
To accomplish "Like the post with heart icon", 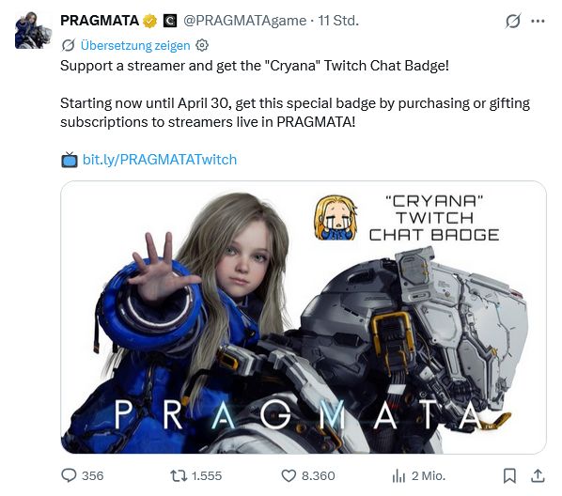I will click(289, 476).
